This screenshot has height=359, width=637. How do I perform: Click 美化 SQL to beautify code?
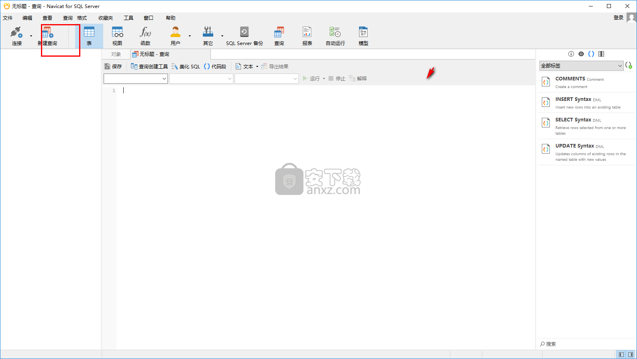coord(186,66)
